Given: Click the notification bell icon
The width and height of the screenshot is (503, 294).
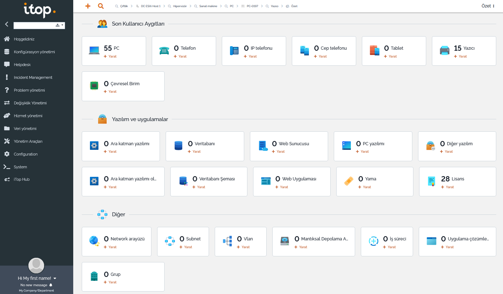Looking at the screenshot, I should tap(51, 285).
